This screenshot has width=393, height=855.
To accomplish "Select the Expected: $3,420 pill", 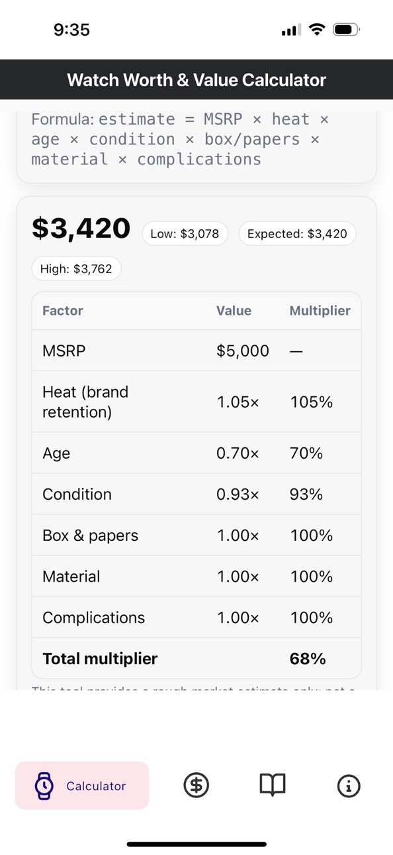I will (x=297, y=234).
